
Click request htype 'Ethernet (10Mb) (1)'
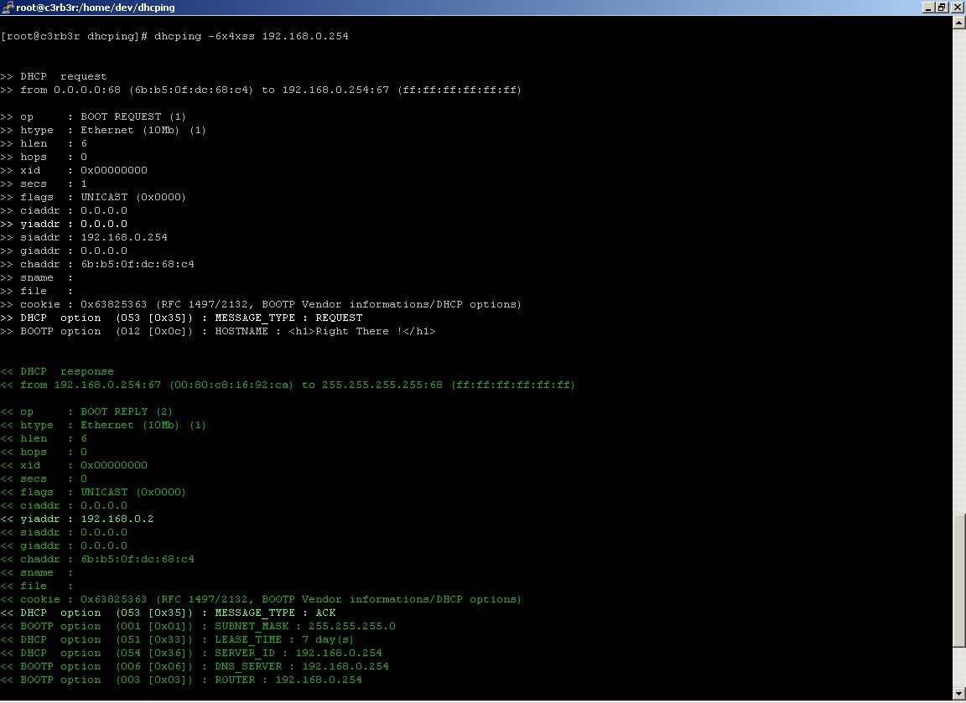143,130
